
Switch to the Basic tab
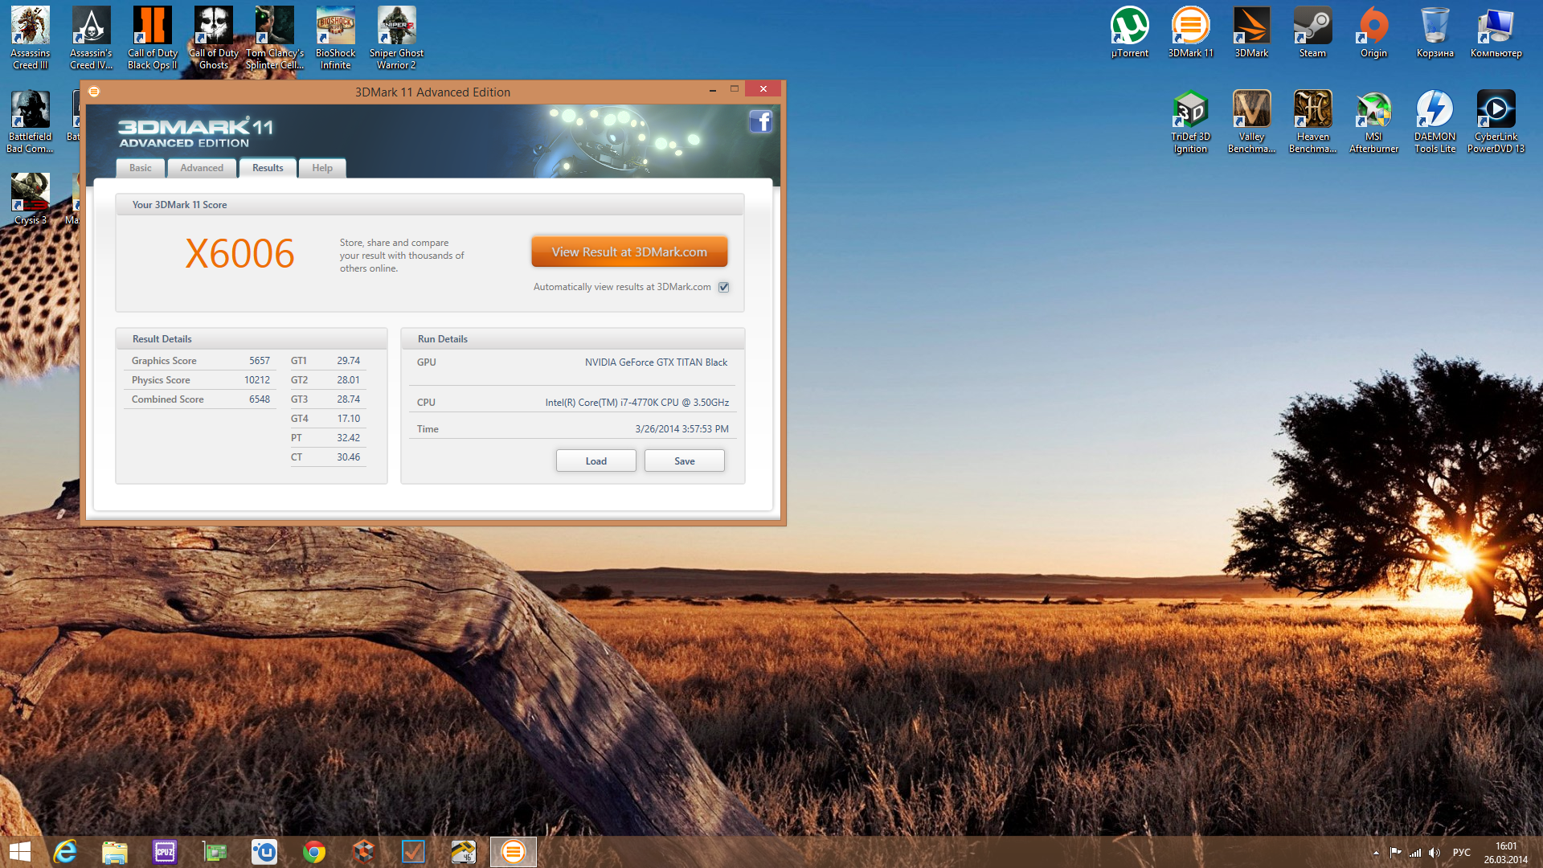pyautogui.click(x=141, y=168)
